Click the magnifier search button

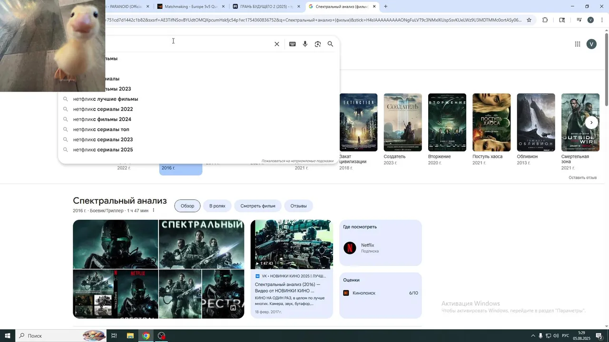pyautogui.click(x=330, y=44)
